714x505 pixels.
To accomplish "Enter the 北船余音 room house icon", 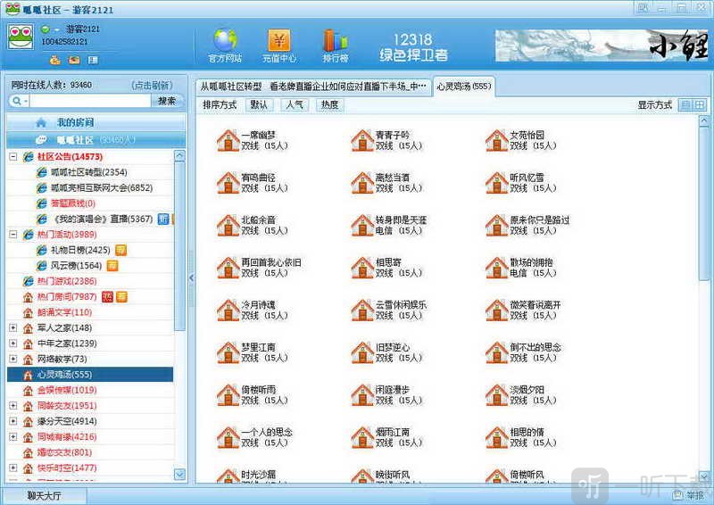I will coord(228,225).
